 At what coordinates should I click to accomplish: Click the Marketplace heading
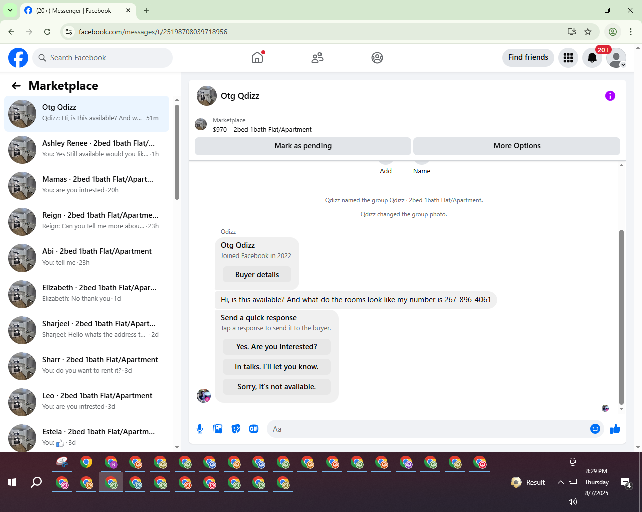coord(63,86)
